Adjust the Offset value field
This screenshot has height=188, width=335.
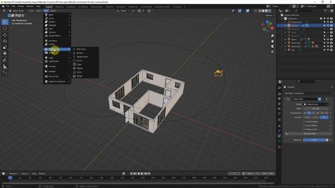click(x=316, y=109)
